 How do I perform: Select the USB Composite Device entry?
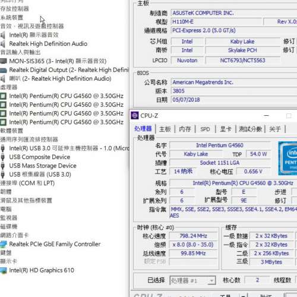point(40,157)
